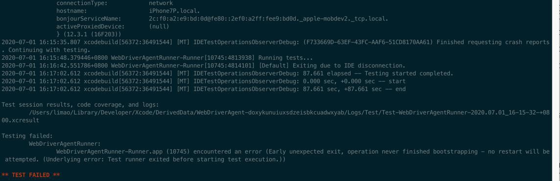Click the bonjourServiceName address value

pyautogui.click(x=269, y=19)
